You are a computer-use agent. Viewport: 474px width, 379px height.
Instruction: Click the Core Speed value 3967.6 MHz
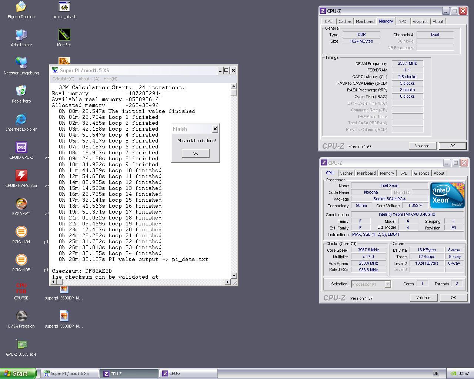click(x=368, y=250)
